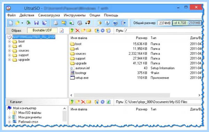Select the highlighted image root disc node
209x132 pixels.
(x=33, y=37)
